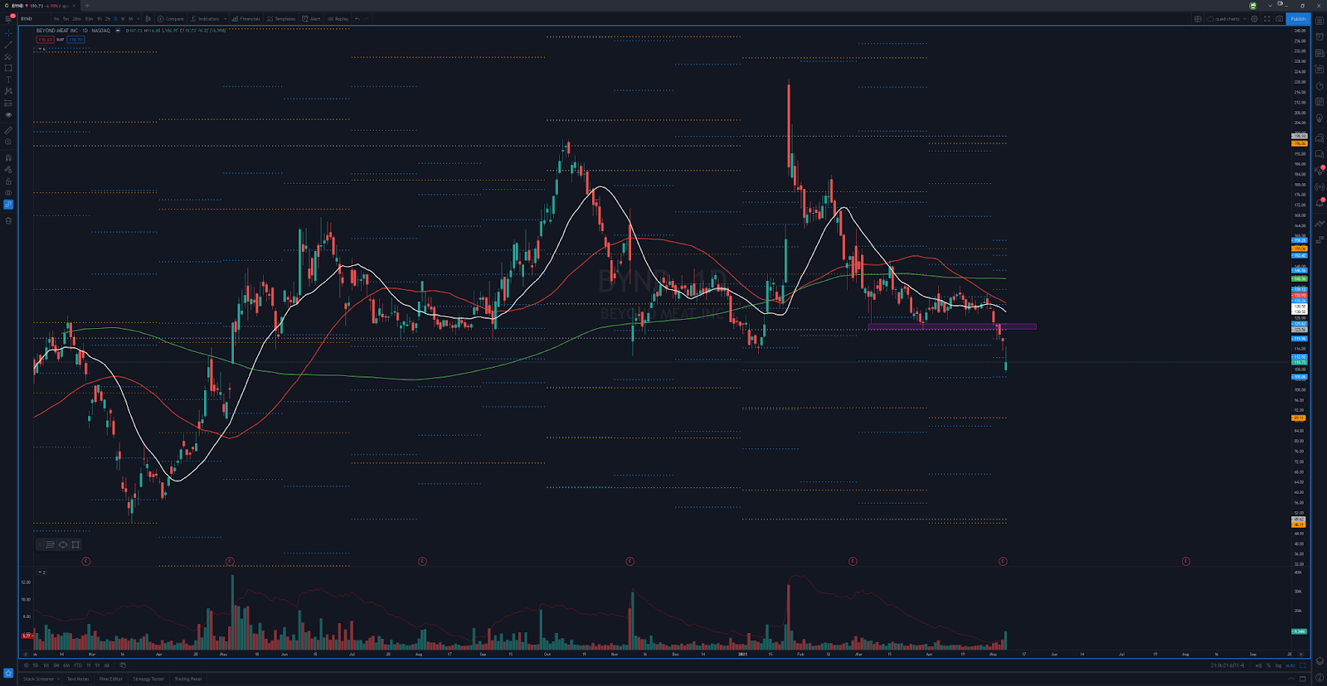The width and height of the screenshot is (1327, 686).
Task: Open the select-layout grid menu
Action: (x=1198, y=18)
